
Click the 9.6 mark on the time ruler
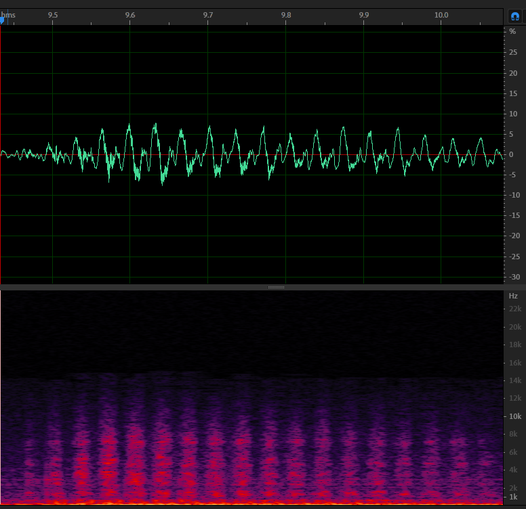click(x=130, y=15)
